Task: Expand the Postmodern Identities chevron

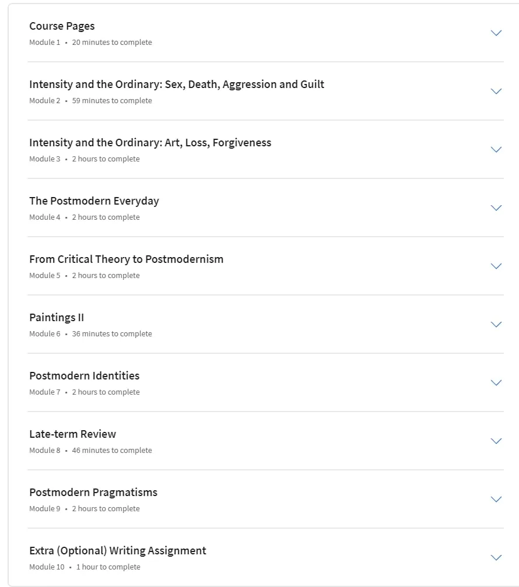Action: click(496, 382)
